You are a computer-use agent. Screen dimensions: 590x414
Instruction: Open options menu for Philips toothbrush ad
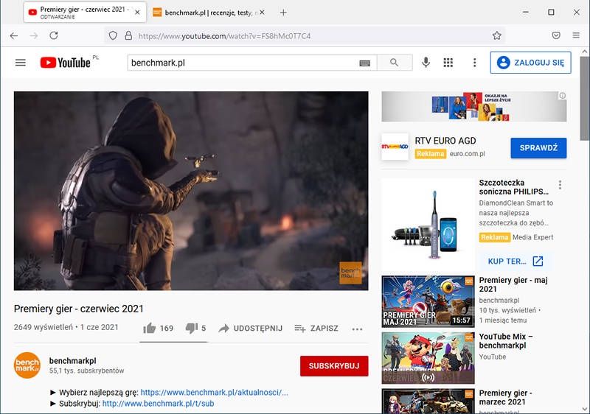560,184
